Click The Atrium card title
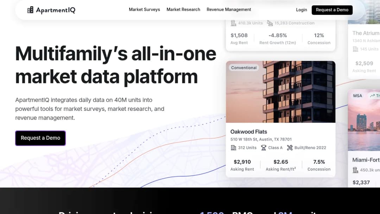The image size is (380, 214). click(x=366, y=33)
